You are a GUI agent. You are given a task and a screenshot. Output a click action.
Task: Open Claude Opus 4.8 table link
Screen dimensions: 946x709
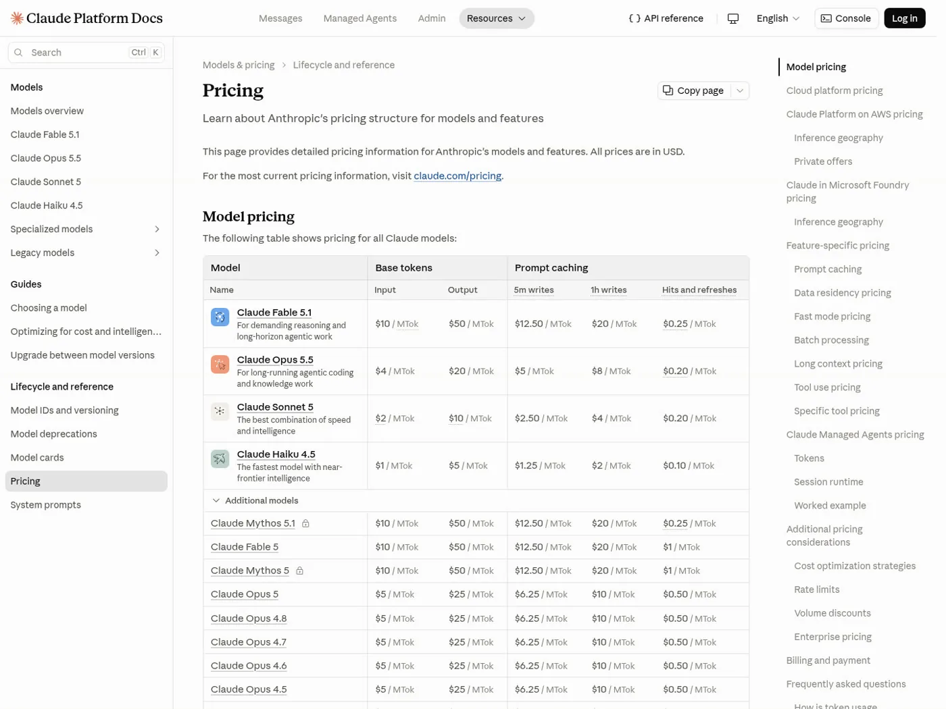[x=249, y=619]
